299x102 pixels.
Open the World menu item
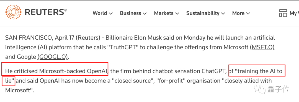click(100, 13)
